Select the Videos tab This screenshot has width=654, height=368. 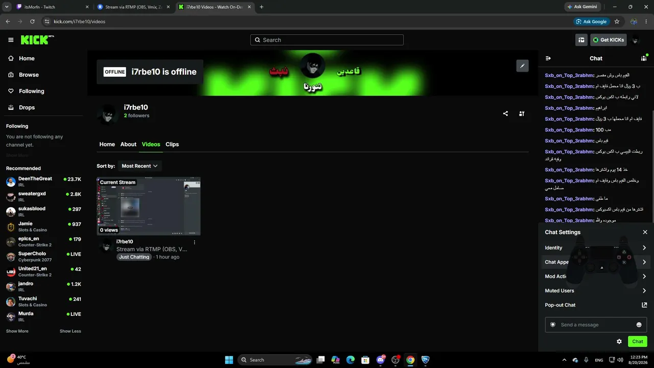tap(151, 144)
